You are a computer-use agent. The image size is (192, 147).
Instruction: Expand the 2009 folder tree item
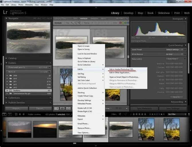[x=7, y=75]
